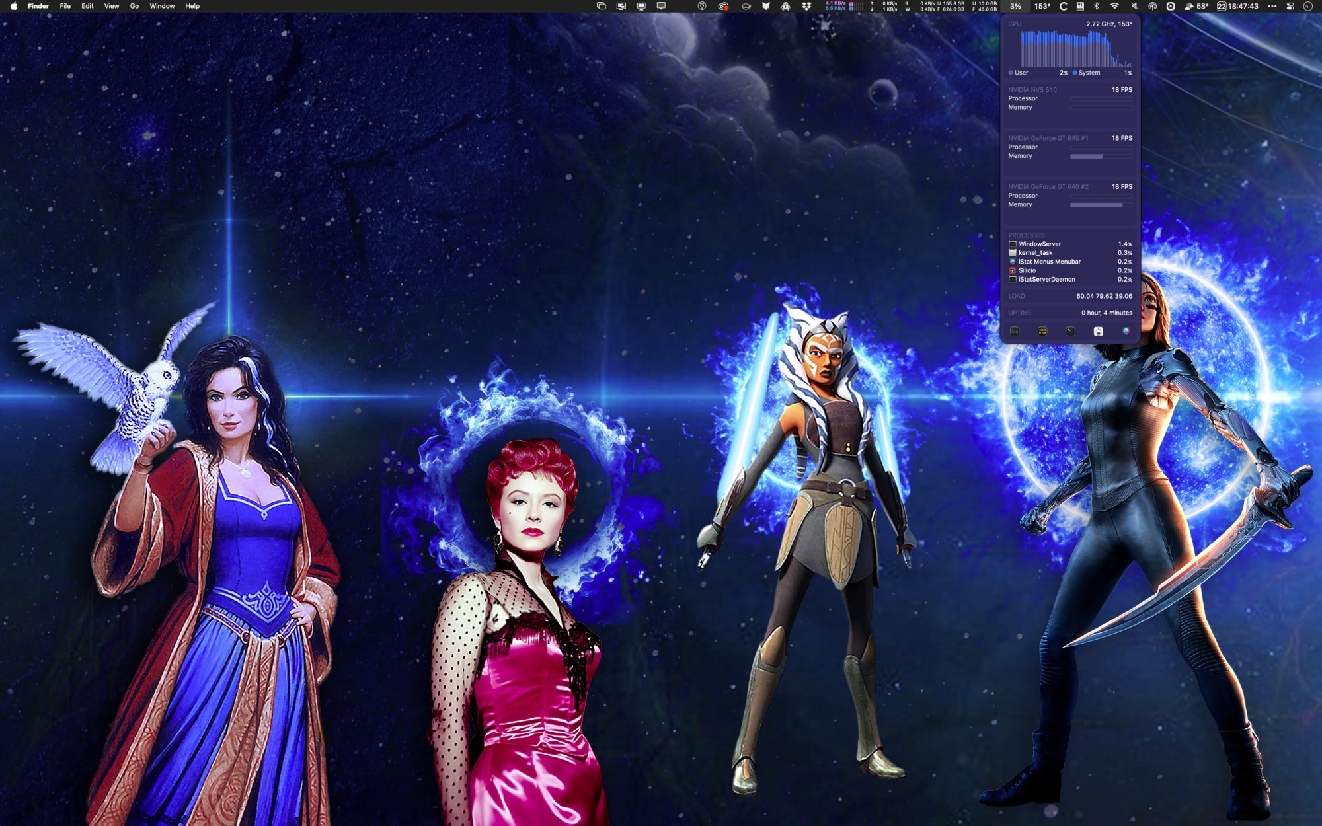Expand the 153° temperature sensor menu
The height and width of the screenshot is (826, 1322).
(1042, 6)
